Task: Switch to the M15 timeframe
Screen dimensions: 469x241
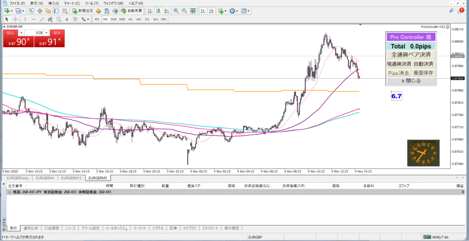Action: 114,19
